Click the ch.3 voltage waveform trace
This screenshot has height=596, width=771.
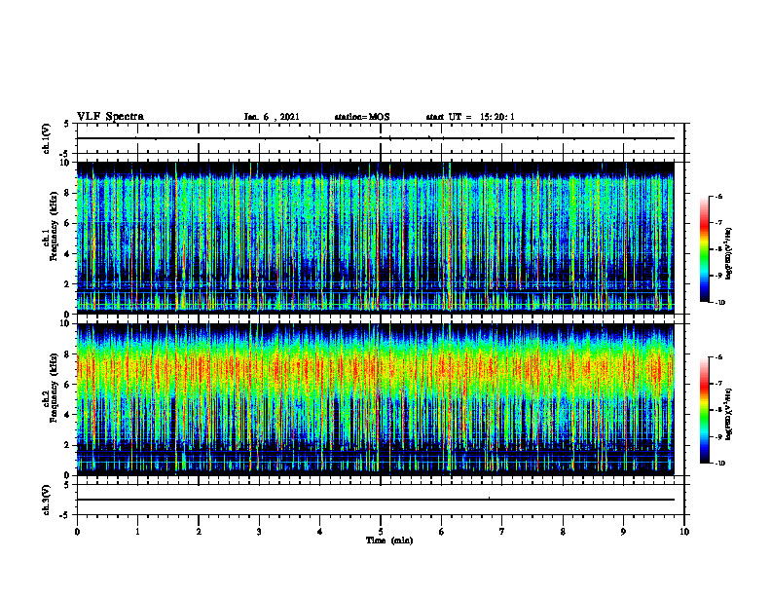(x=376, y=500)
